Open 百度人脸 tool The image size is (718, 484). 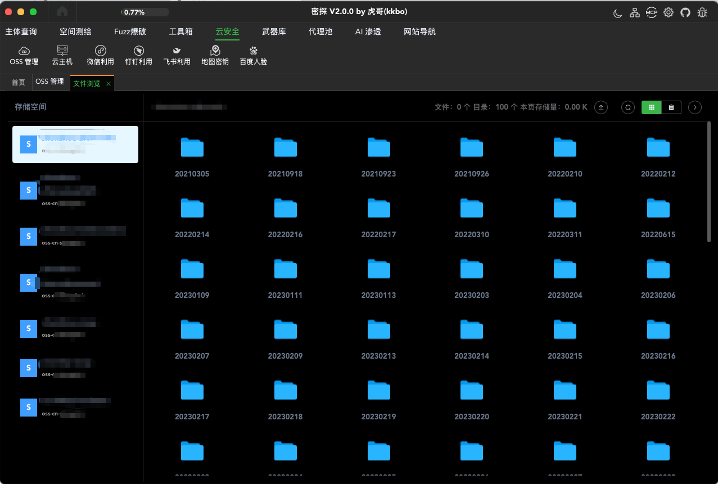(254, 56)
